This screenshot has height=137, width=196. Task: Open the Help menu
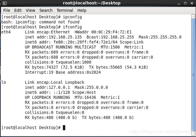[x=82, y=10]
